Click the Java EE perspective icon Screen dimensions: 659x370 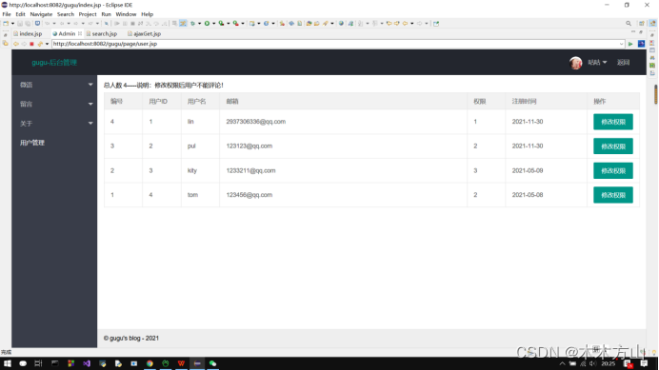pos(652,24)
